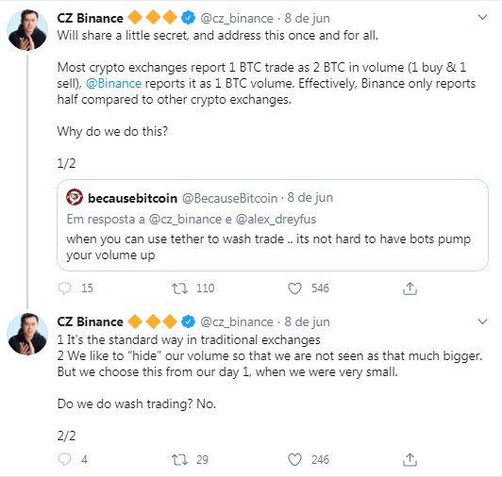Retweet the first tweet with 110 retweets
This screenshot has height=477, width=502.
[179, 288]
